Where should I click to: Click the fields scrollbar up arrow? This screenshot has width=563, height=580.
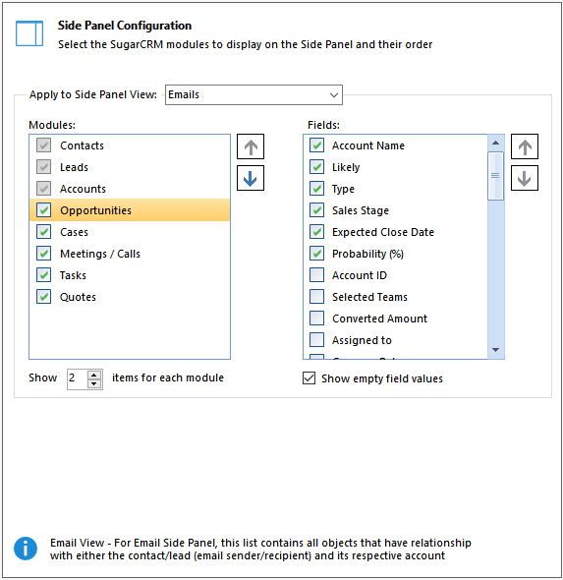point(496,143)
